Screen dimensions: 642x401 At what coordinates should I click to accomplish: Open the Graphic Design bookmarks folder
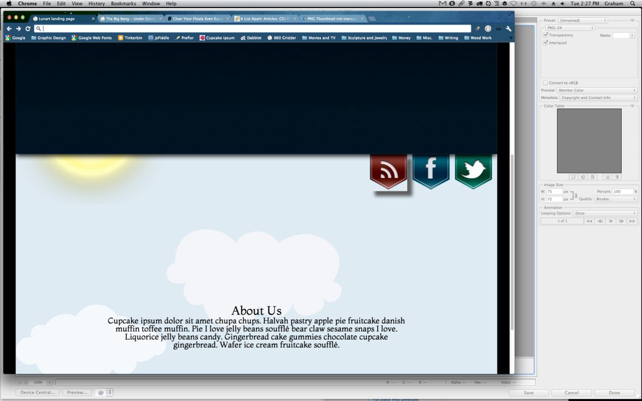tap(49, 38)
